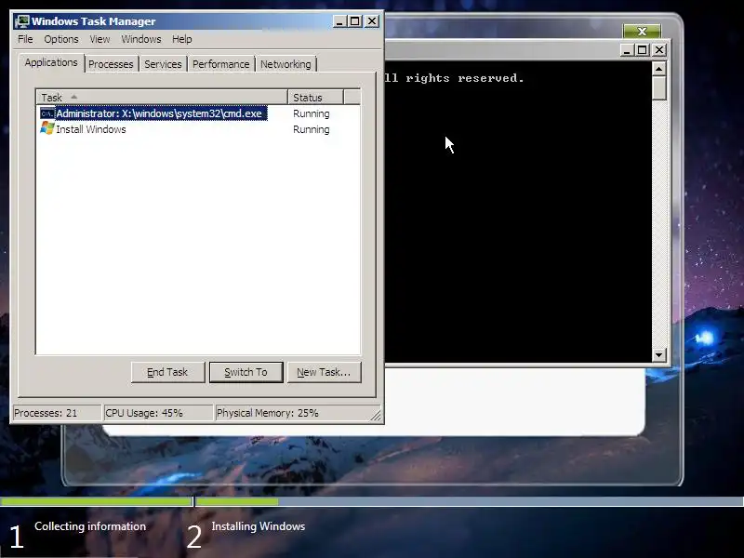Viewport: 744px width, 558px height.
Task: Switch to the Performance tab
Action: click(220, 64)
